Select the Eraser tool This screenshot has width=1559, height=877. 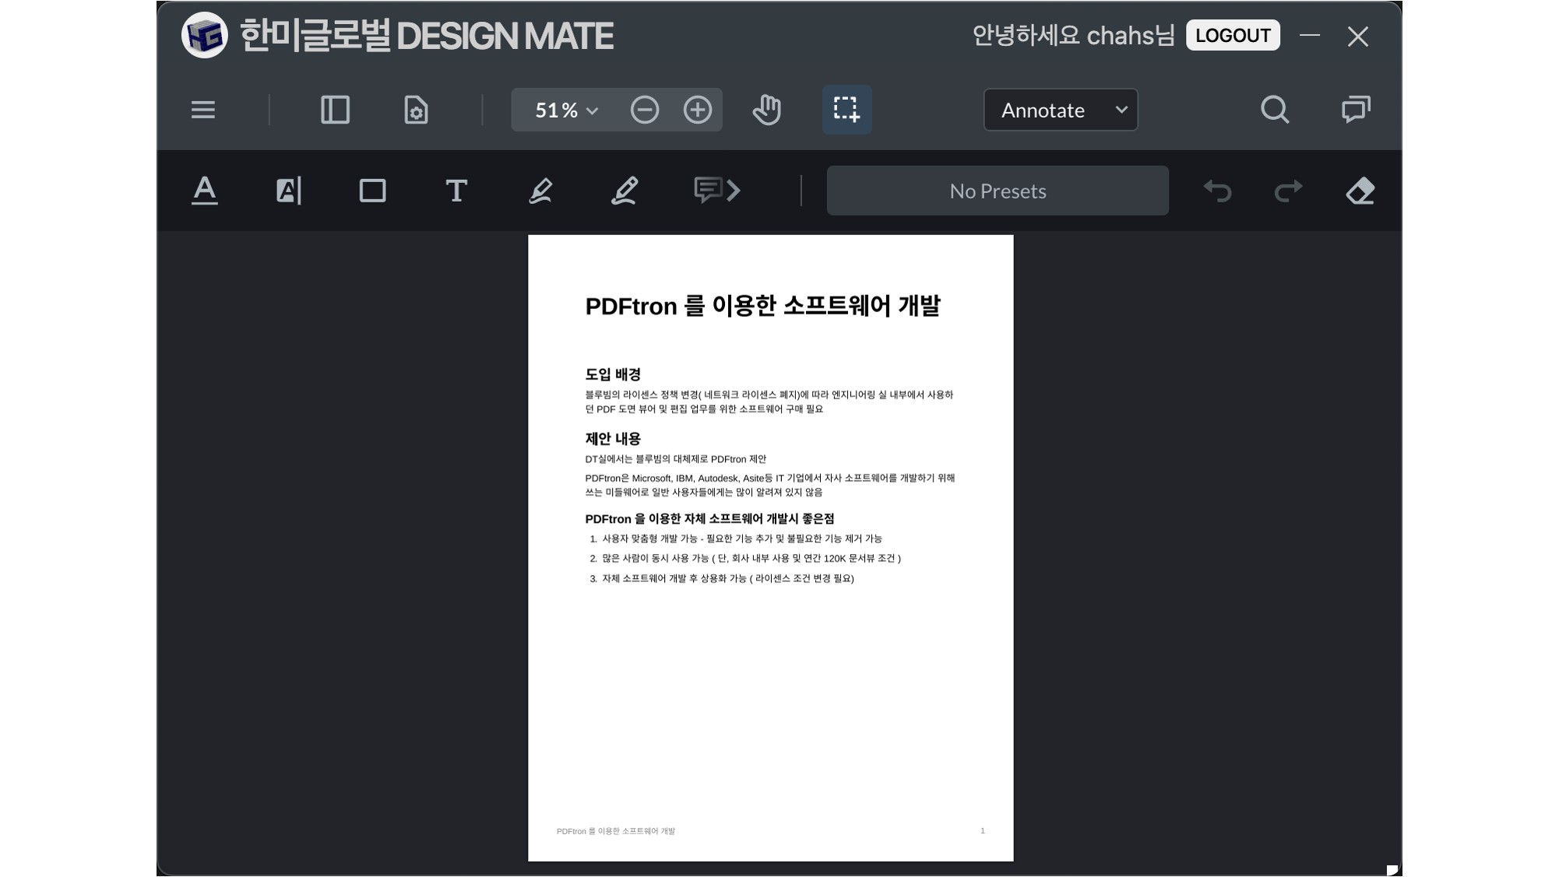point(1360,191)
